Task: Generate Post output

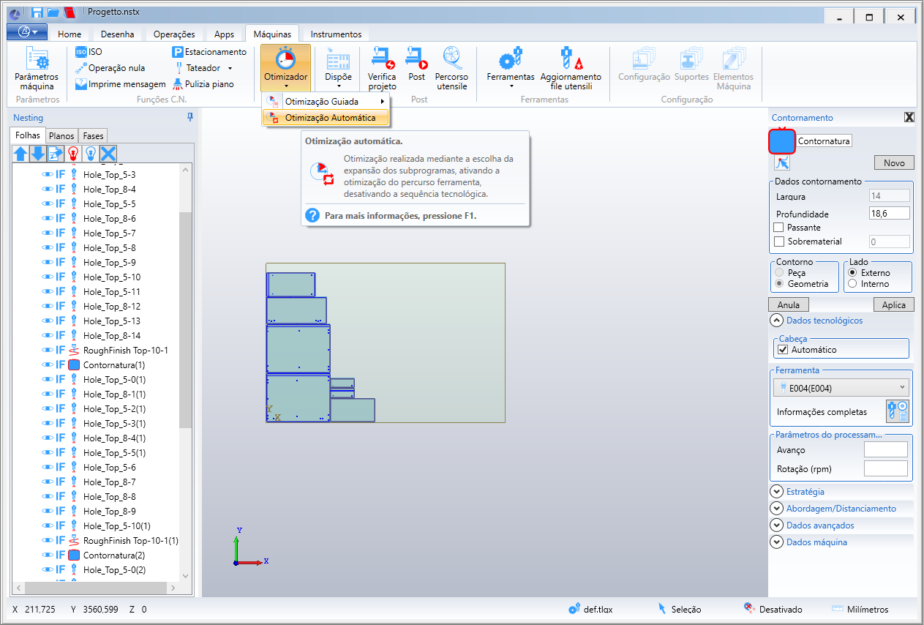Action: 417,64
